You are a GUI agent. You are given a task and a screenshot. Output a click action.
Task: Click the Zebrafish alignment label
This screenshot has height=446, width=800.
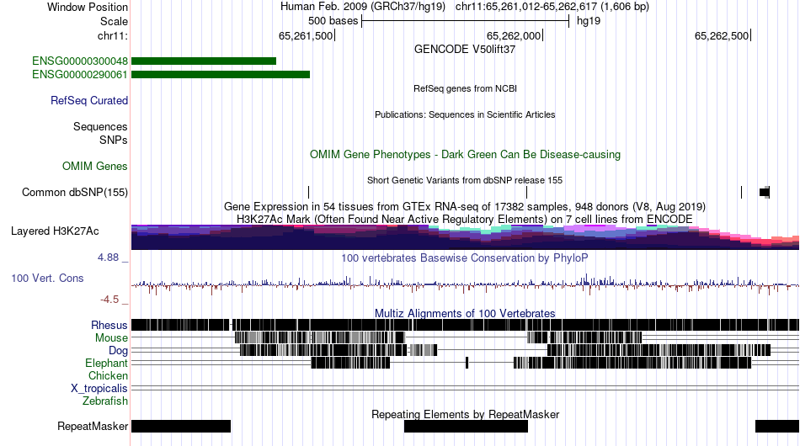pos(105,401)
